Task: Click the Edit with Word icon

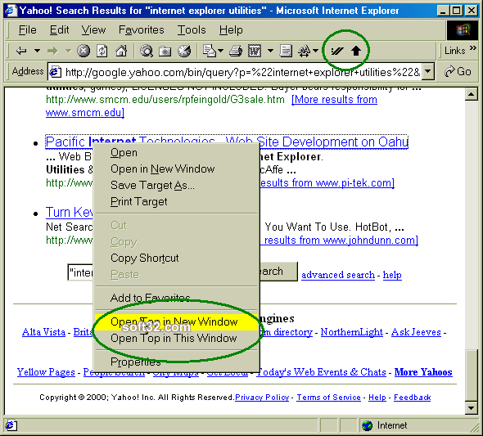Action: pos(255,51)
